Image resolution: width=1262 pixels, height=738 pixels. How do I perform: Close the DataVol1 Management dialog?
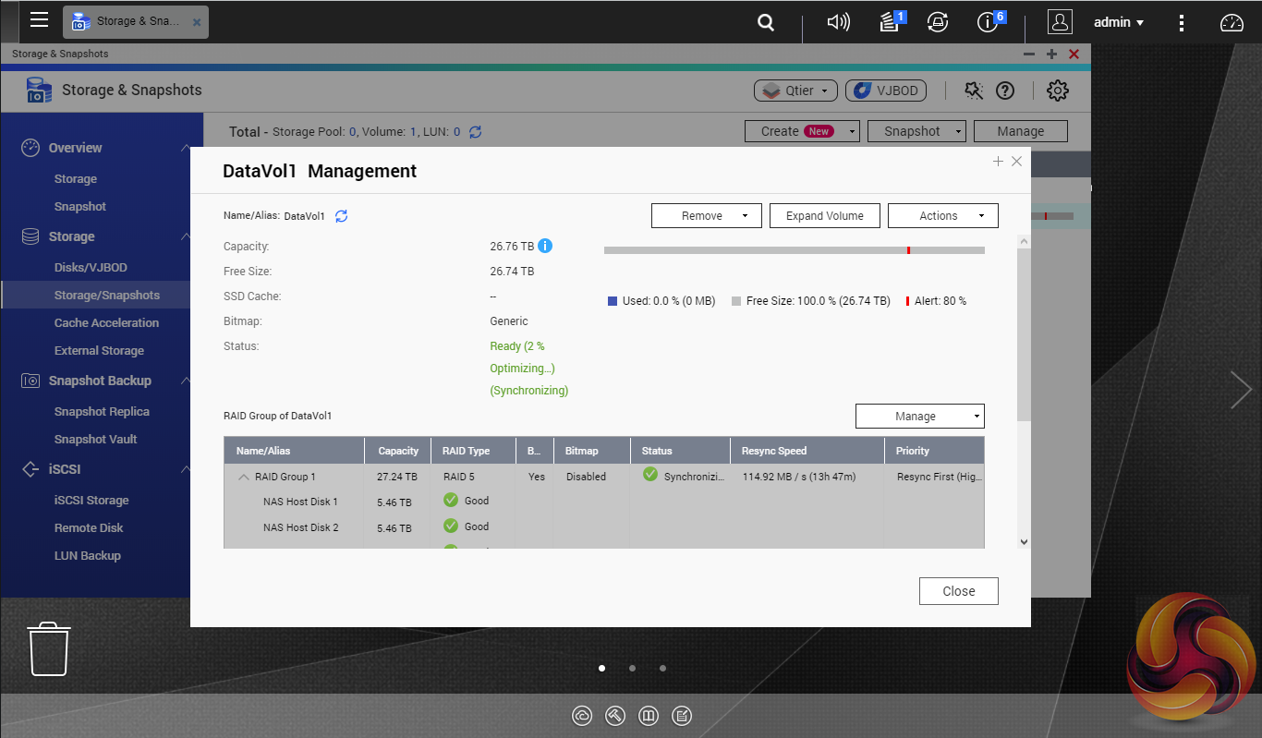958,591
